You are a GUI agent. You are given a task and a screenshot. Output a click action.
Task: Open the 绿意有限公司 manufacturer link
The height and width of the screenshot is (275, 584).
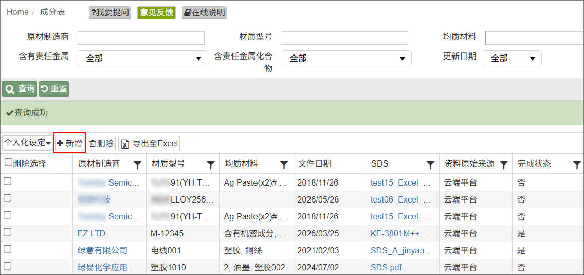point(102,250)
